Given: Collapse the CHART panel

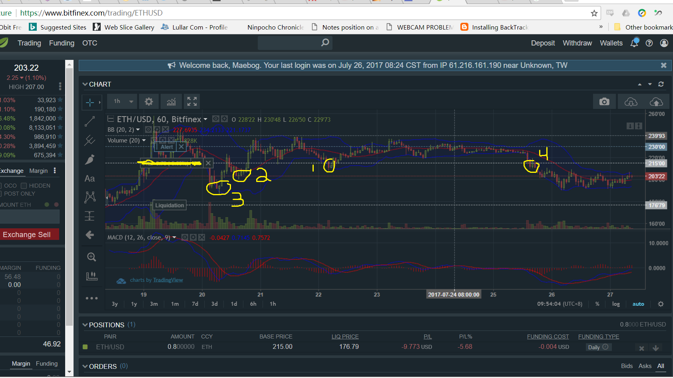Looking at the screenshot, I should click(x=85, y=84).
